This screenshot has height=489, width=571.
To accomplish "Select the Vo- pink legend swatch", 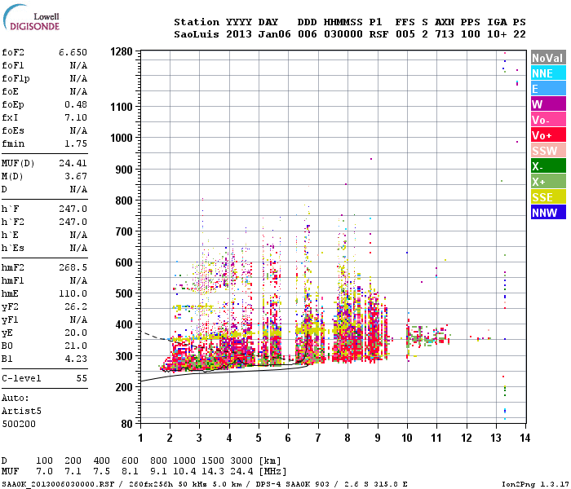I will point(548,119).
